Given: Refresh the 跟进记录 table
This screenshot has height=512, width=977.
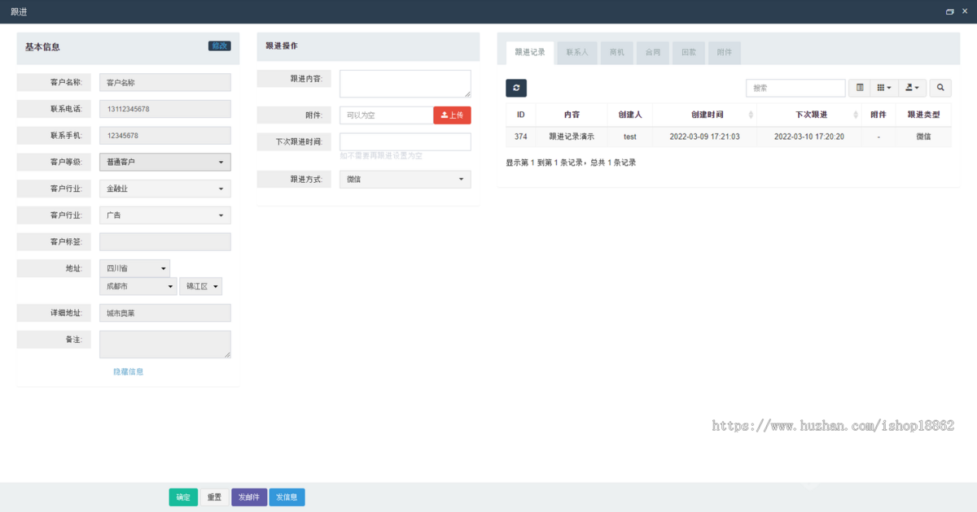Looking at the screenshot, I should [515, 88].
